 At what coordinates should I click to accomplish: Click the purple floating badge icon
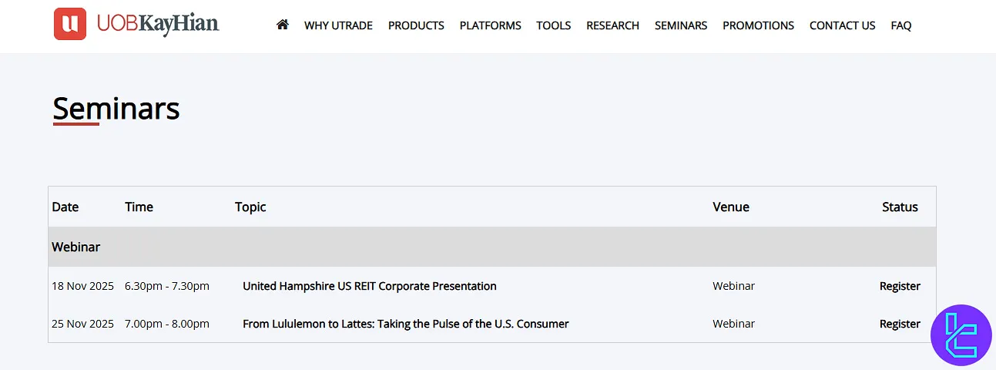point(961,335)
